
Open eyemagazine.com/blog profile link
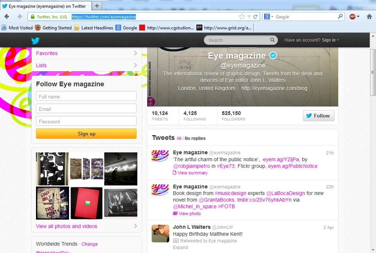coord(274,88)
